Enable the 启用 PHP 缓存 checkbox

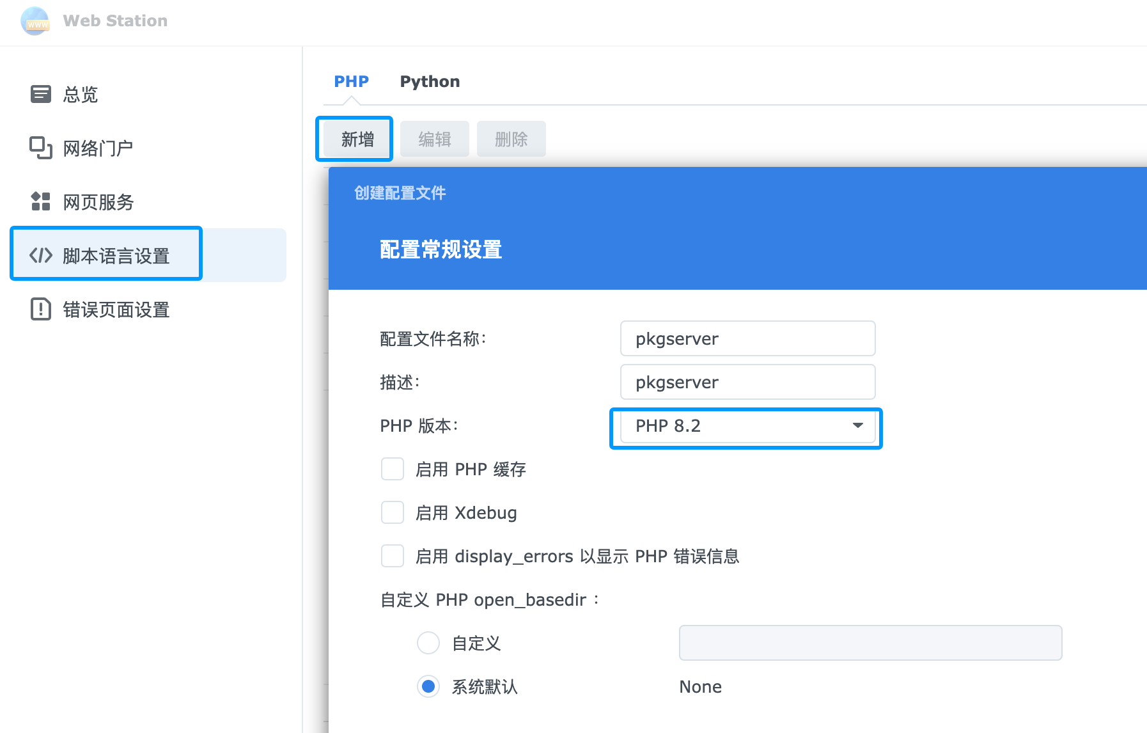tap(393, 469)
